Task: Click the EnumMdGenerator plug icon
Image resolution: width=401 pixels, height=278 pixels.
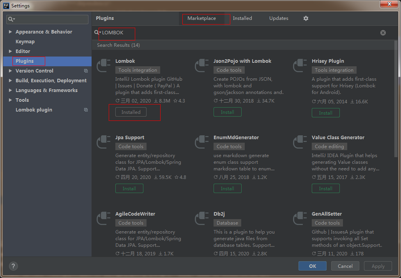Action: [202, 142]
